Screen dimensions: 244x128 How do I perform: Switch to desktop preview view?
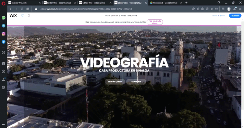click(x=23, y=15)
